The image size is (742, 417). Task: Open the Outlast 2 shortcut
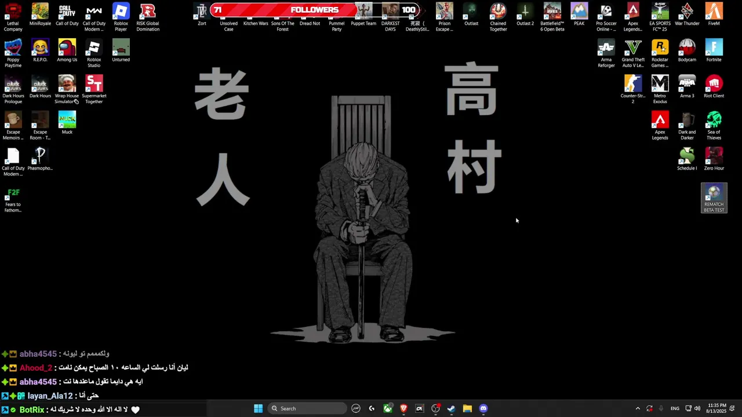coord(525,14)
